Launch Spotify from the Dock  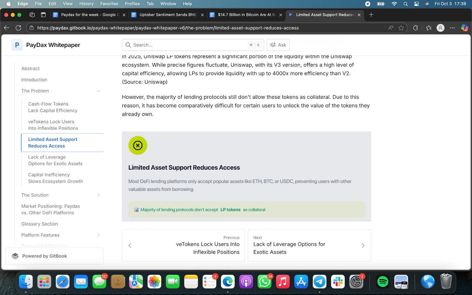click(x=383, y=282)
